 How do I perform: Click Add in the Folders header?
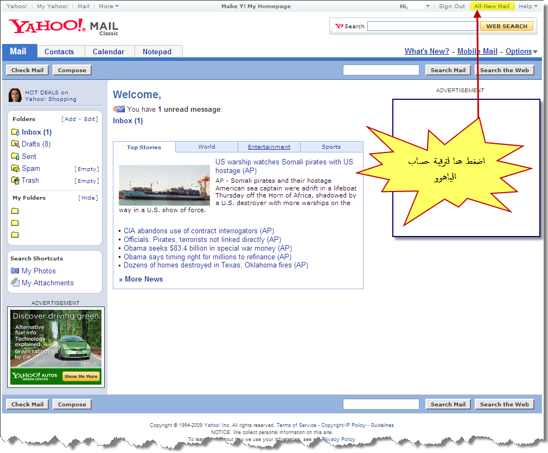click(x=70, y=119)
